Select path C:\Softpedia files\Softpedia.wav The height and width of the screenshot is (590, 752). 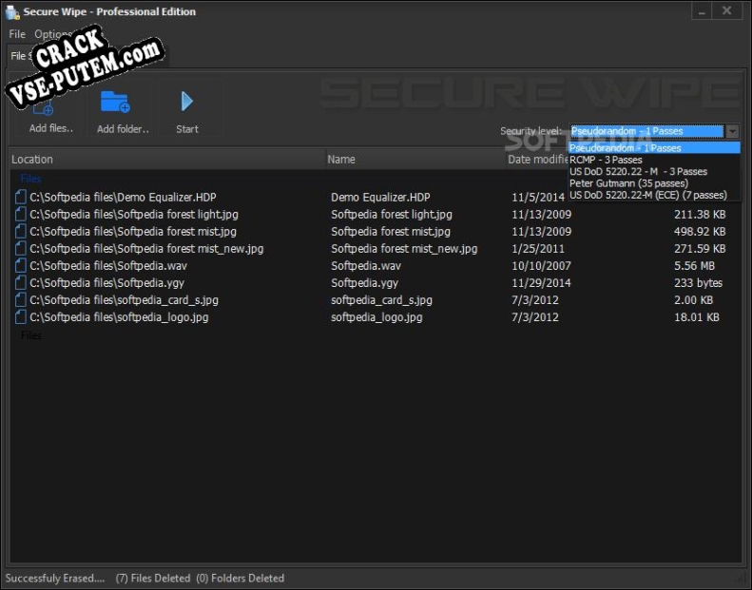coord(108,265)
